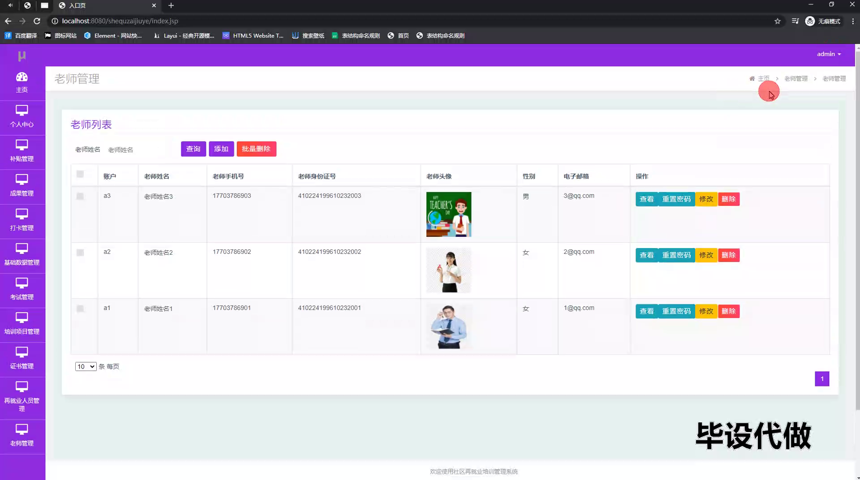860x480 pixels.
Task: Open the reading list icon in toolbar
Action: pos(795,21)
